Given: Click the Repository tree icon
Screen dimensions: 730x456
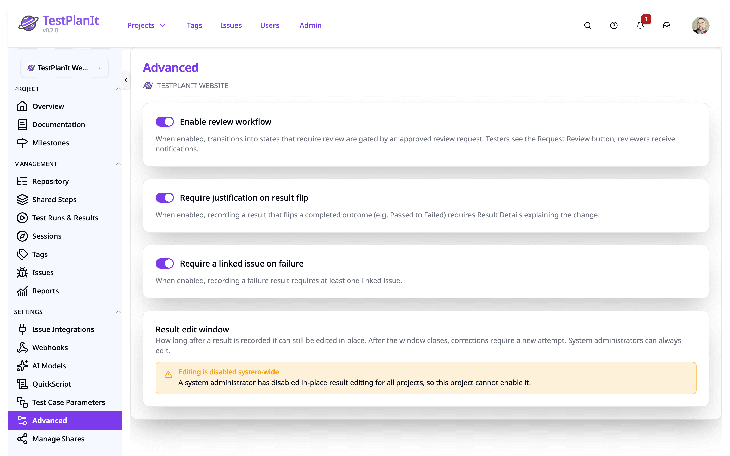Looking at the screenshot, I should (22, 181).
